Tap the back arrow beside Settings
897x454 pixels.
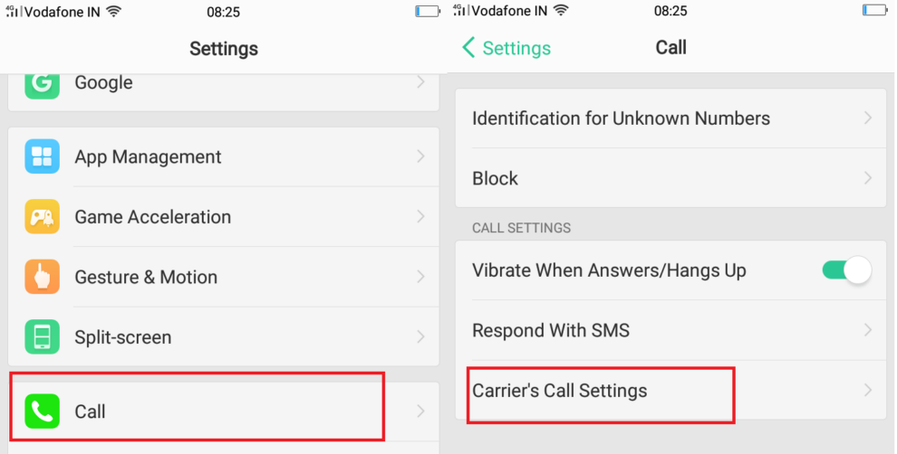[x=468, y=48]
